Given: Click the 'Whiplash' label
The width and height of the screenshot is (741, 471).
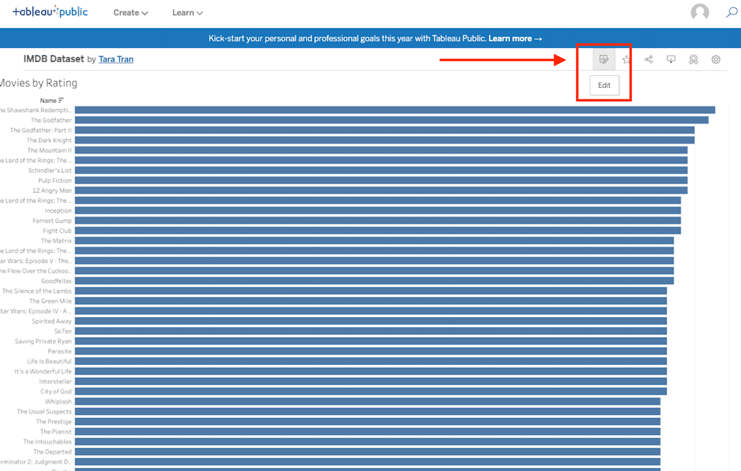Looking at the screenshot, I should 58,402.
